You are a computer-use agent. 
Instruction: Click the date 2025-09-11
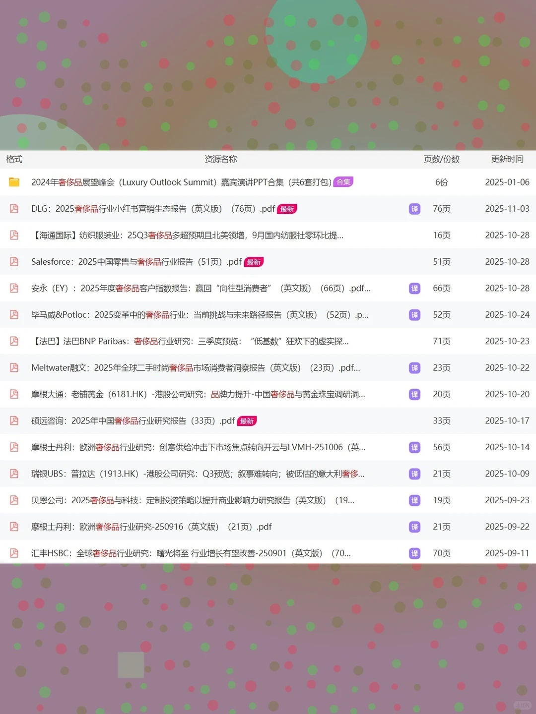click(x=507, y=553)
